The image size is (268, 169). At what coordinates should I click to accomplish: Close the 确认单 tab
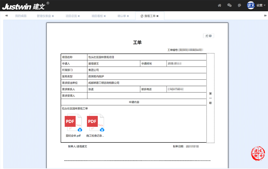[128, 16]
